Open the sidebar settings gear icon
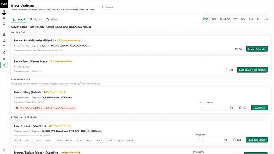Viewport: 274px width, 154px height. pos(4,65)
